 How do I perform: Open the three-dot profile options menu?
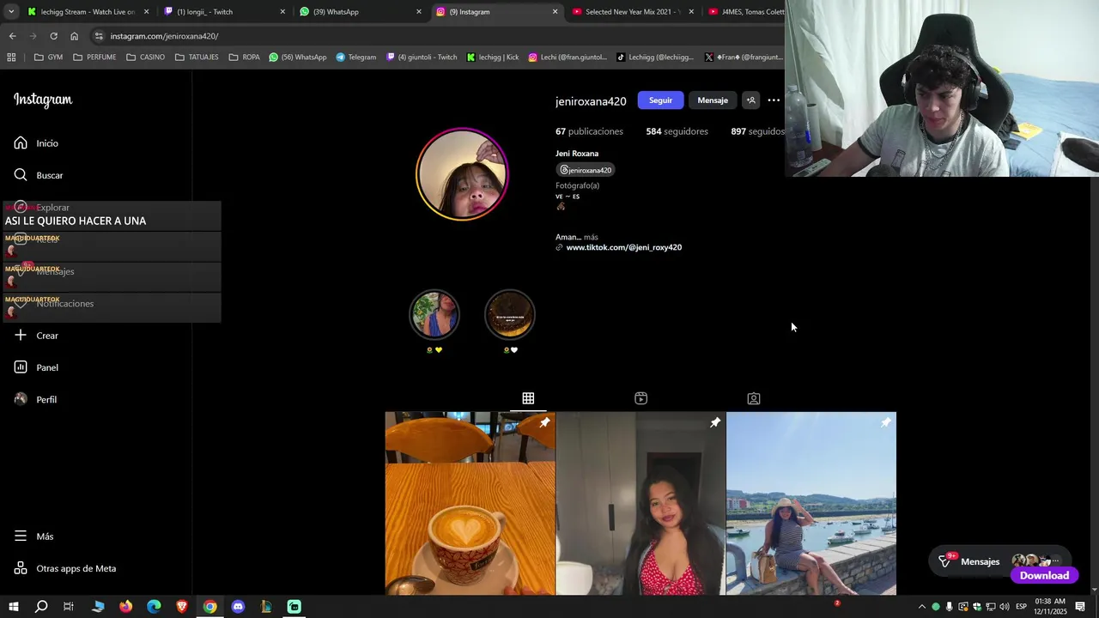774,100
